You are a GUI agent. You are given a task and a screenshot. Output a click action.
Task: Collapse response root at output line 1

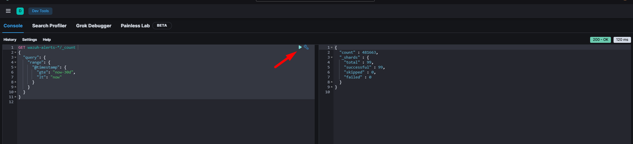332,47
